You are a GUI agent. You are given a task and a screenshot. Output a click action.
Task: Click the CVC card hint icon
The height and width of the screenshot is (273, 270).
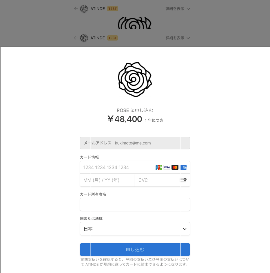pyautogui.click(x=183, y=180)
